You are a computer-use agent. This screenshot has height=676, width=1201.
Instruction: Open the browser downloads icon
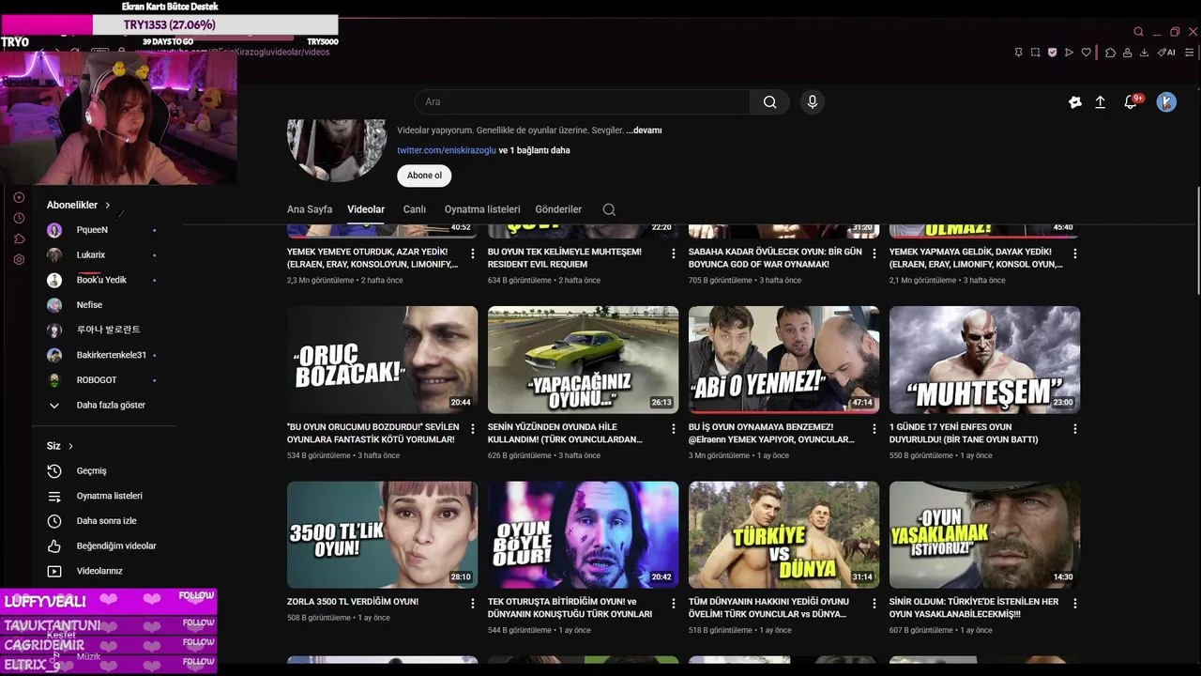[1144, 53]
